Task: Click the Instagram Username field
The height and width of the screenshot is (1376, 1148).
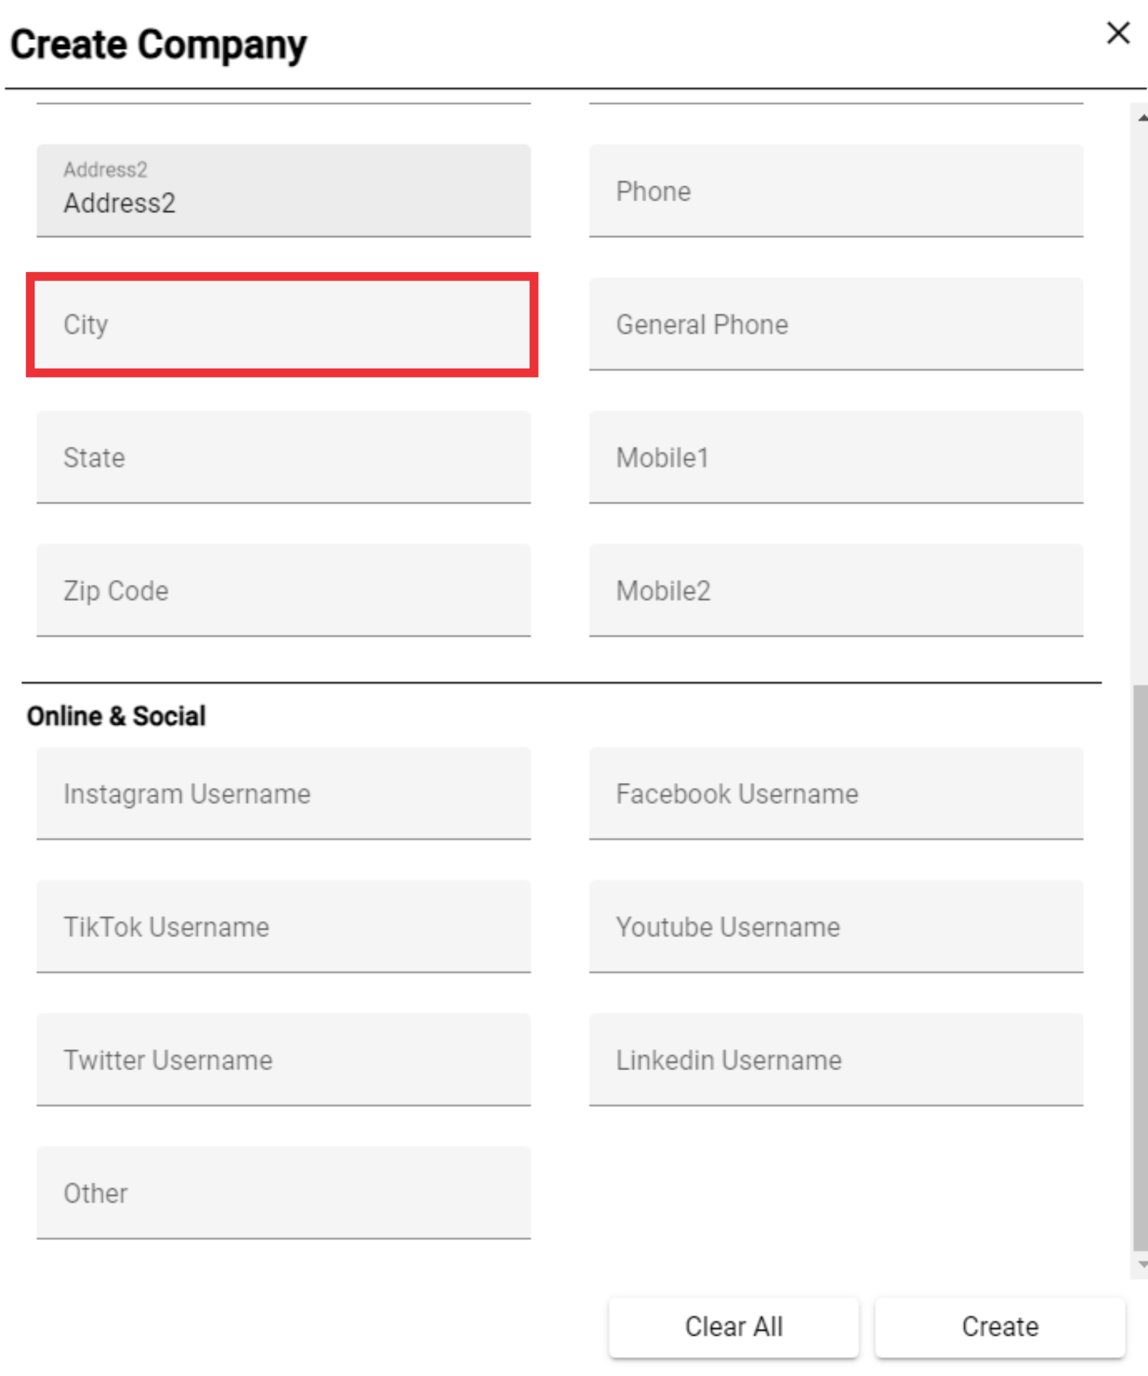Action: coord(283,793)
